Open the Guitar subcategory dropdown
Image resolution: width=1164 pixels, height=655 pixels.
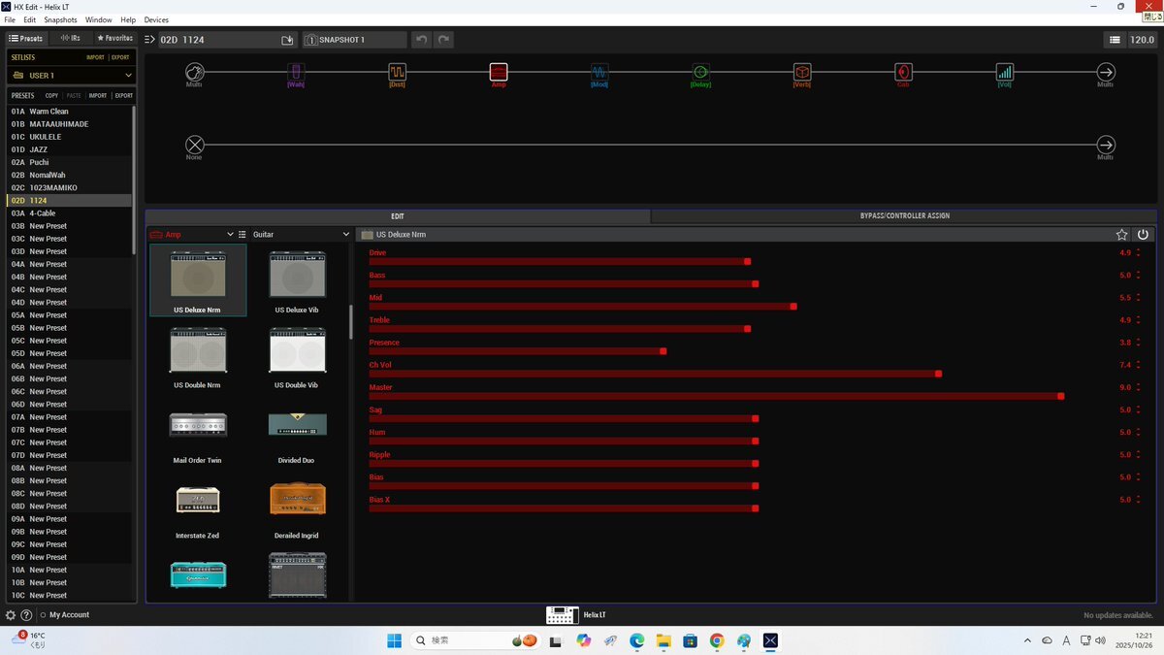tap(345, 235)
